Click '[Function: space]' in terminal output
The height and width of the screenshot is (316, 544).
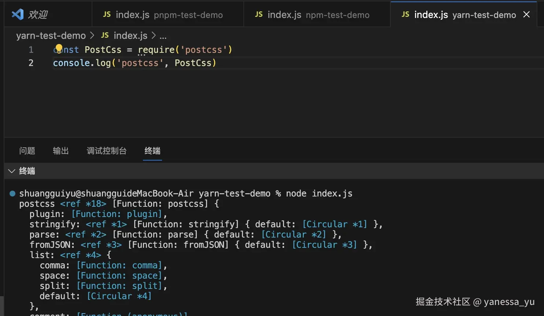(119, 276)
